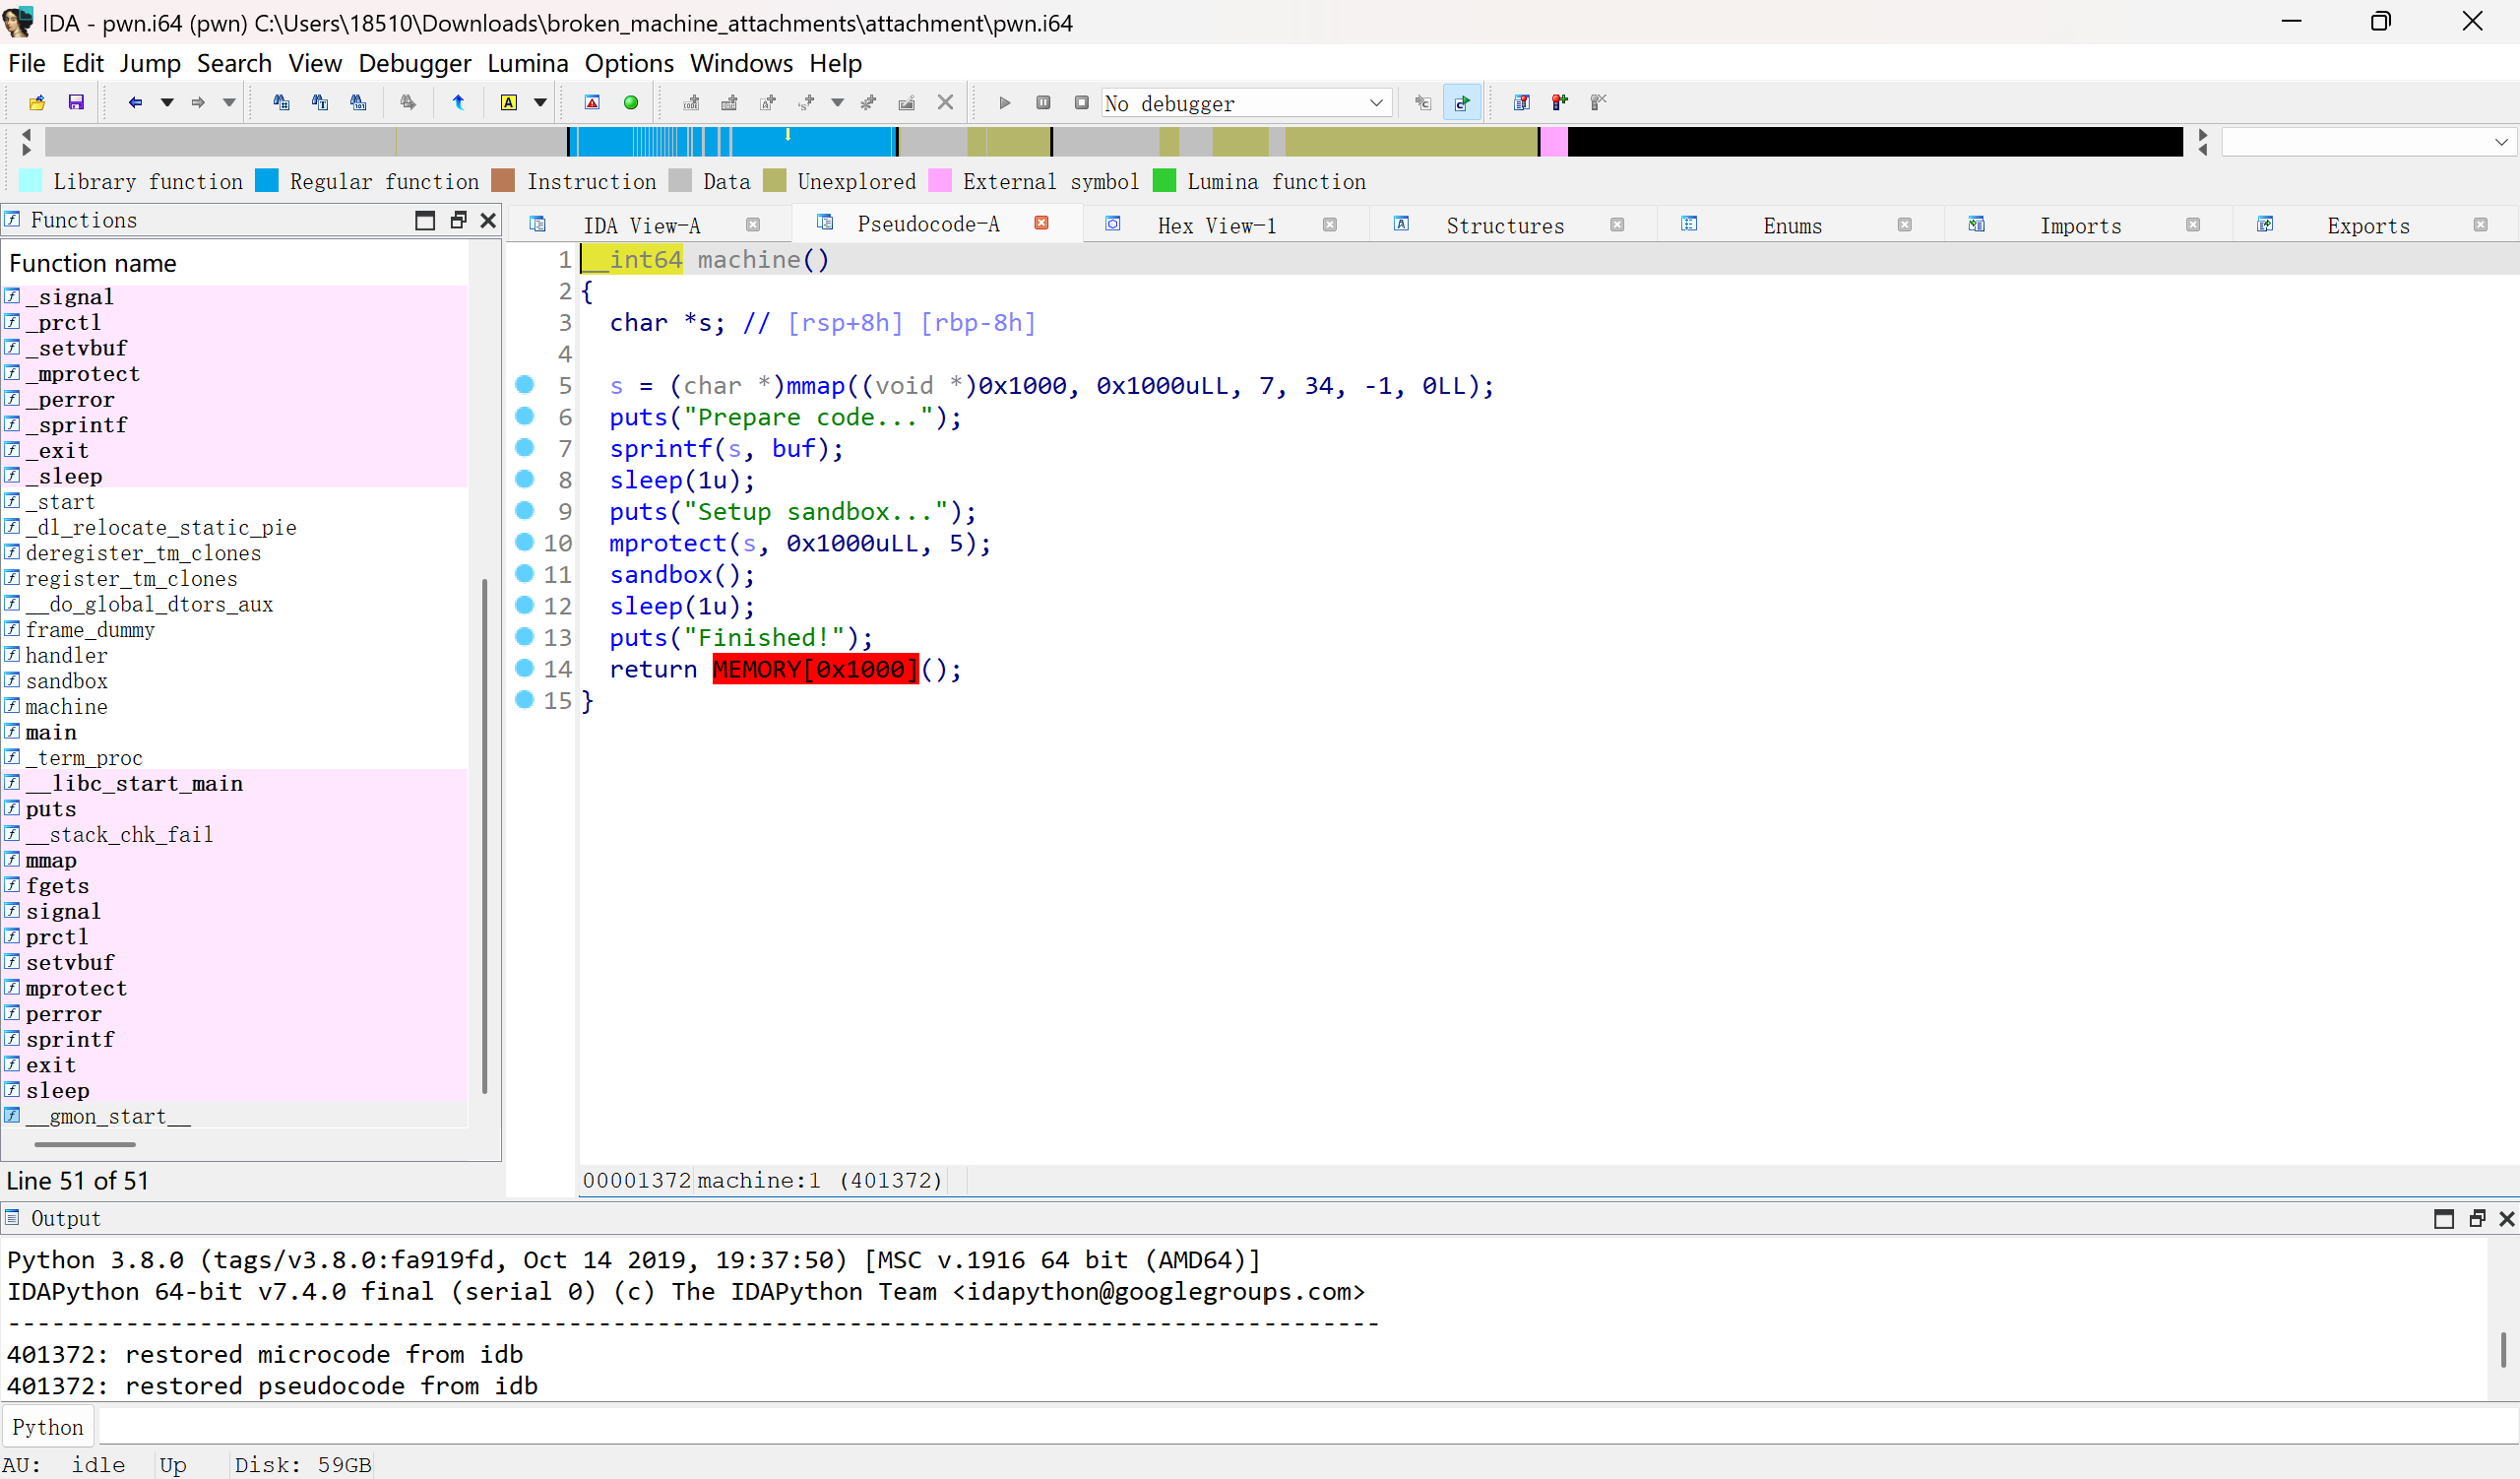Toggle breakpoint dot on line 10
This screenshot has width=2520, height=1479.
tap(524, 542)
